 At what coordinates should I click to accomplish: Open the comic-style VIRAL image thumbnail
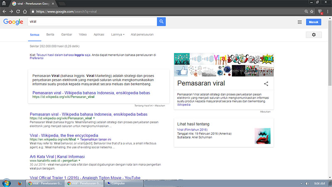coord(267,59)
